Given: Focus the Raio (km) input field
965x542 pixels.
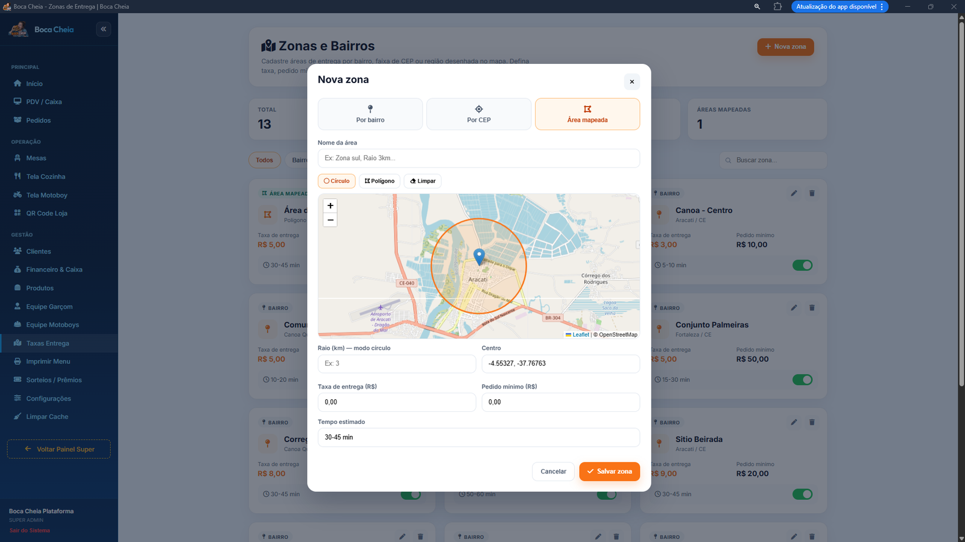Looking at the screenshot, I should 397,364.
